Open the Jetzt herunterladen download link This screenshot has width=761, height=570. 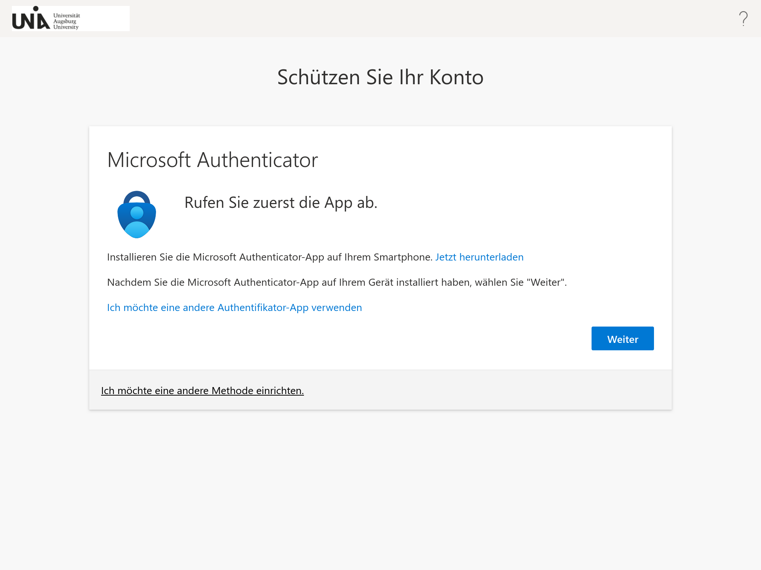click(x=479, y=257)
